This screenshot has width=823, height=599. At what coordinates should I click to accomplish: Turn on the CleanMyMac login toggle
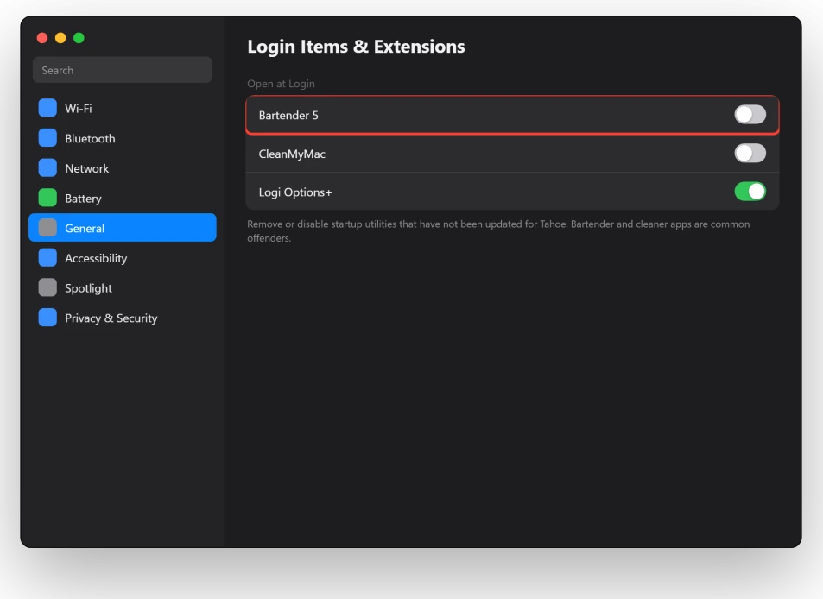750,153
